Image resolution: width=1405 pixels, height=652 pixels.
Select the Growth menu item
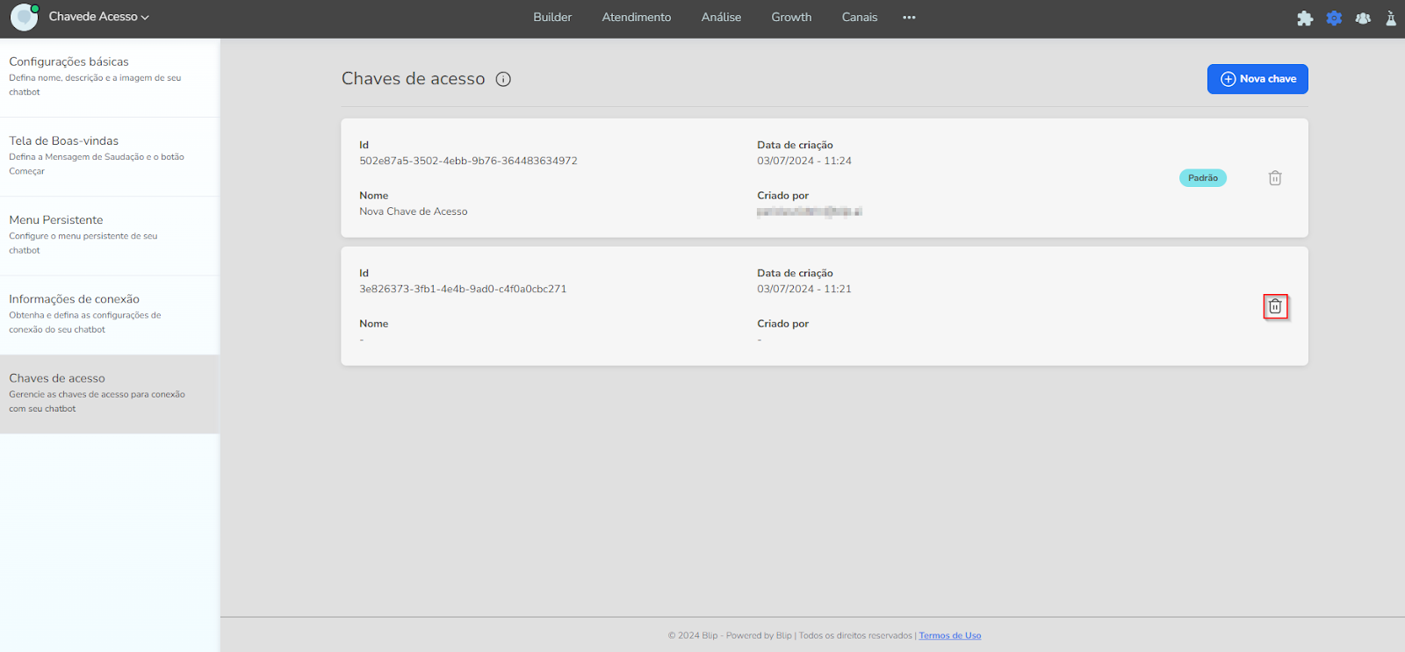tap(791, 18)
